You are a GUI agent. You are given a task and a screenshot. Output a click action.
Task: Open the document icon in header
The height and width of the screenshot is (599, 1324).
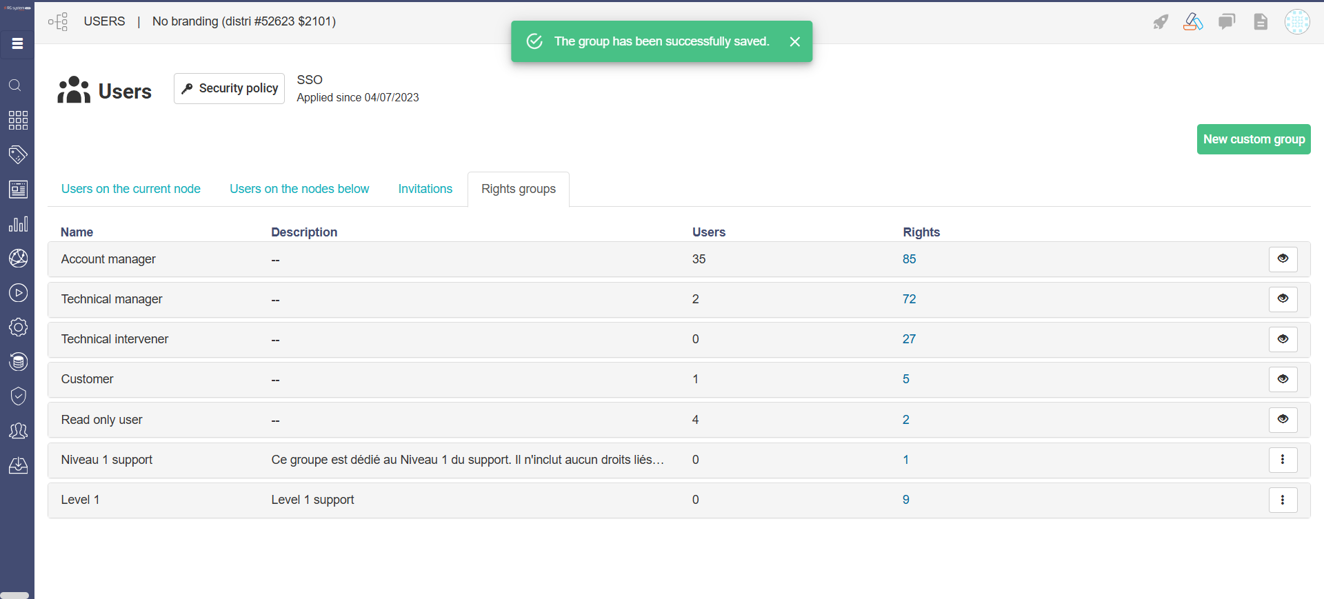click(x=1261, y=22)
